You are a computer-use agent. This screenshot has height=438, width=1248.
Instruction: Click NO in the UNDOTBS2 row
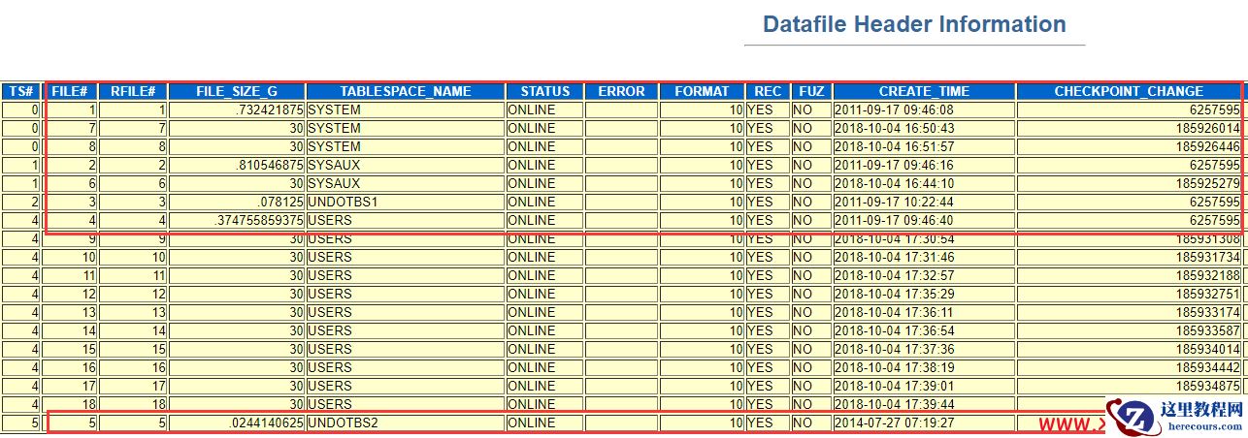(803, 422)
